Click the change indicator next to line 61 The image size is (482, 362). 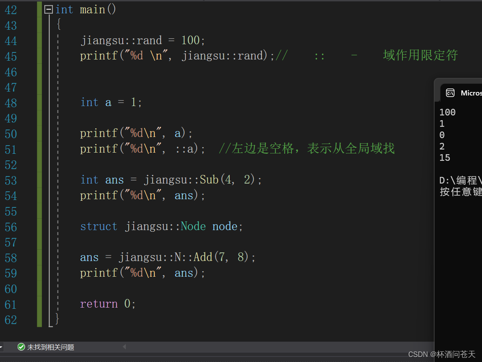pos(39,304)
